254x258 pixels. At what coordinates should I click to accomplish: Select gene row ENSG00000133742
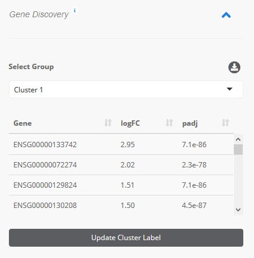(x=121, y=144)
